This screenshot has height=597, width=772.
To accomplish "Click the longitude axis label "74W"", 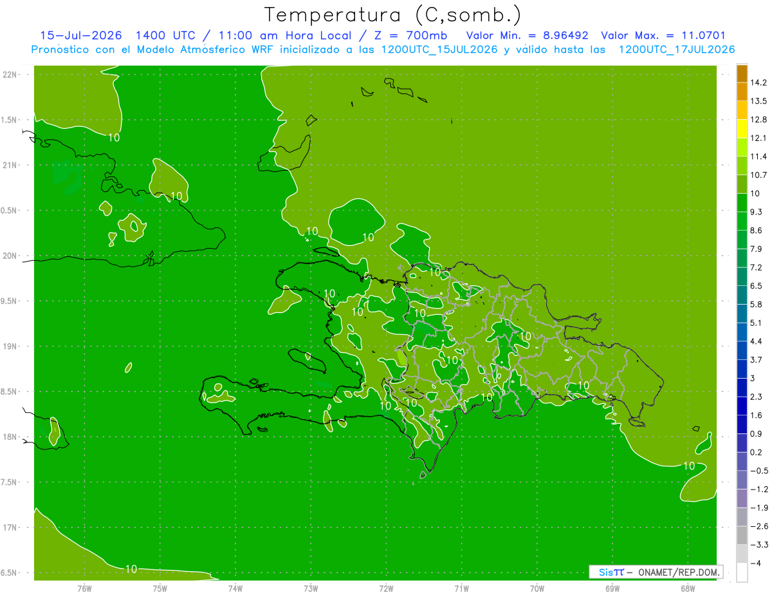I will pyautogui.click(x=235, y=588).
